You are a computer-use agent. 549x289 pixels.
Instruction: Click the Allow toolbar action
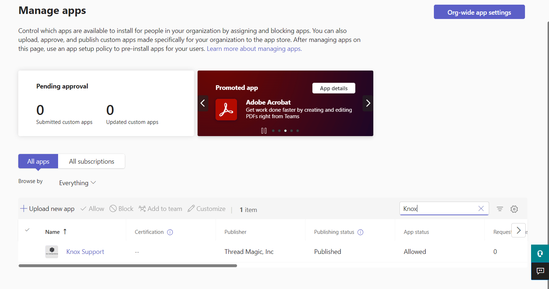92,209
